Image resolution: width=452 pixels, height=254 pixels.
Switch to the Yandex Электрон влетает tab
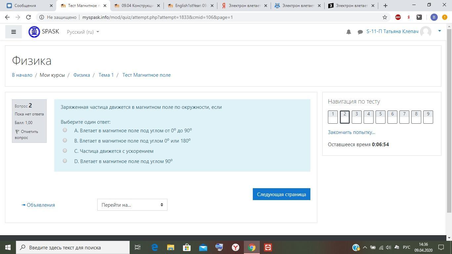[244, 6]
